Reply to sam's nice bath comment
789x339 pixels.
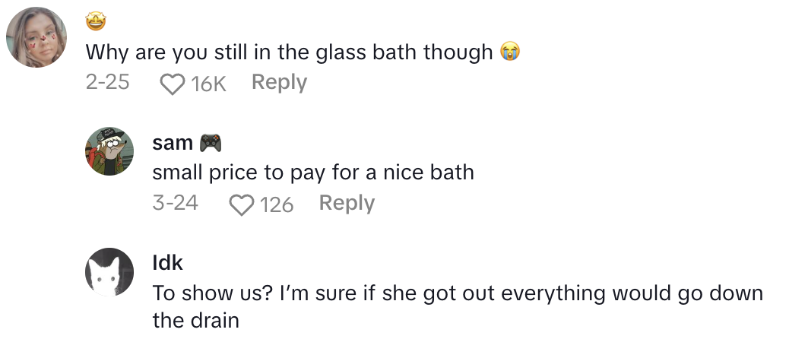click(x=347, y=204)
